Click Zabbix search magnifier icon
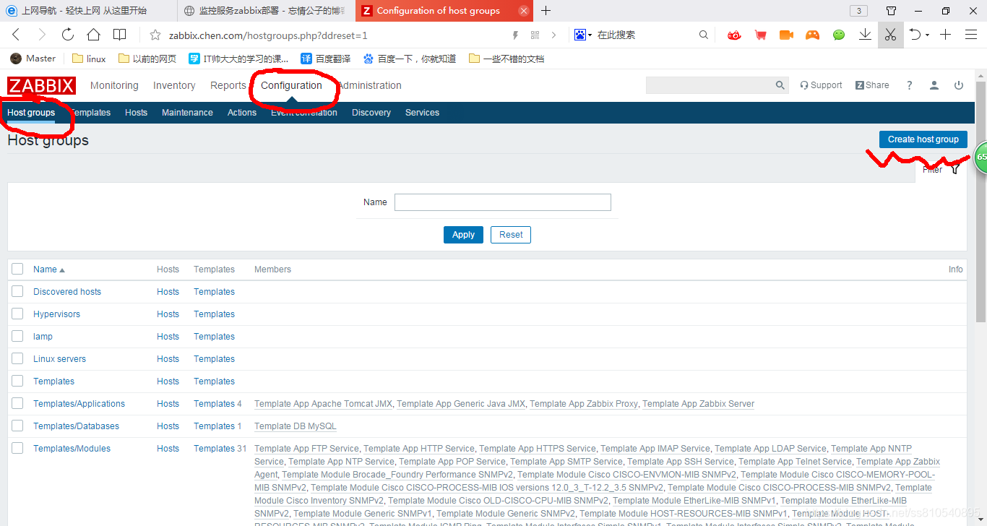The height and width of the screenshot is (526, 987). [x=780, y=85]
